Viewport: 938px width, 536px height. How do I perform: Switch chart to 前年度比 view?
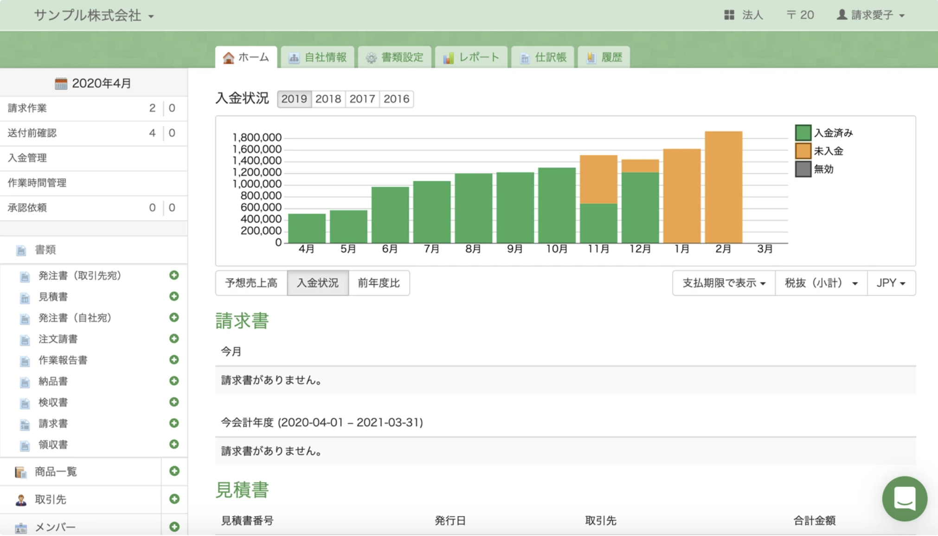pos(379,283)
